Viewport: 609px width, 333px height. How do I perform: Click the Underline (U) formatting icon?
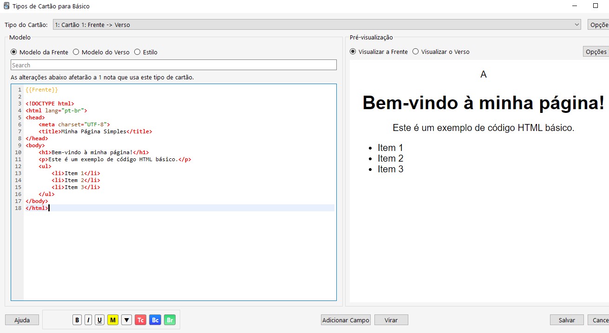[x=99, y=320]
